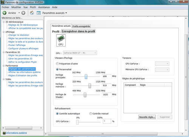Select Personnalisé radio button

pyautogui.click(x=57, y=69)
